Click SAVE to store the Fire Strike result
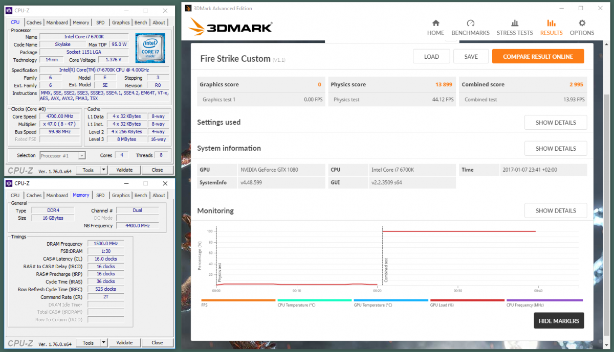The width and height of the screenshot is (614, 352). [471, 57]
